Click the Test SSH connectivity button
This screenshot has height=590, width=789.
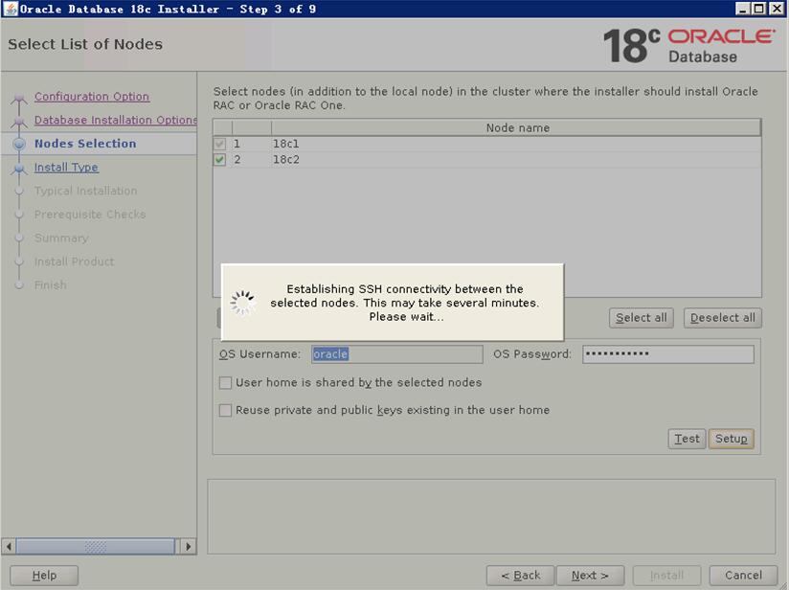(687, 439)
